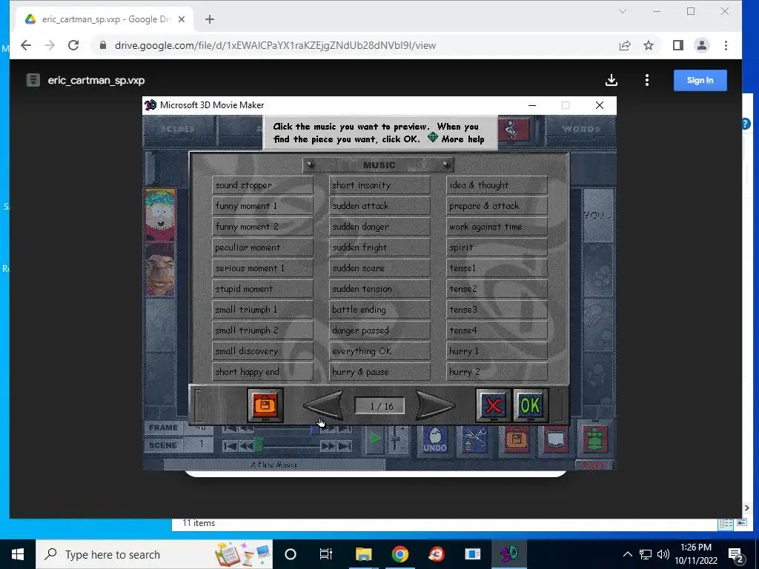Select the 'sudden attack' music entry
Screen dimensions: 759x569
(379, 206)
